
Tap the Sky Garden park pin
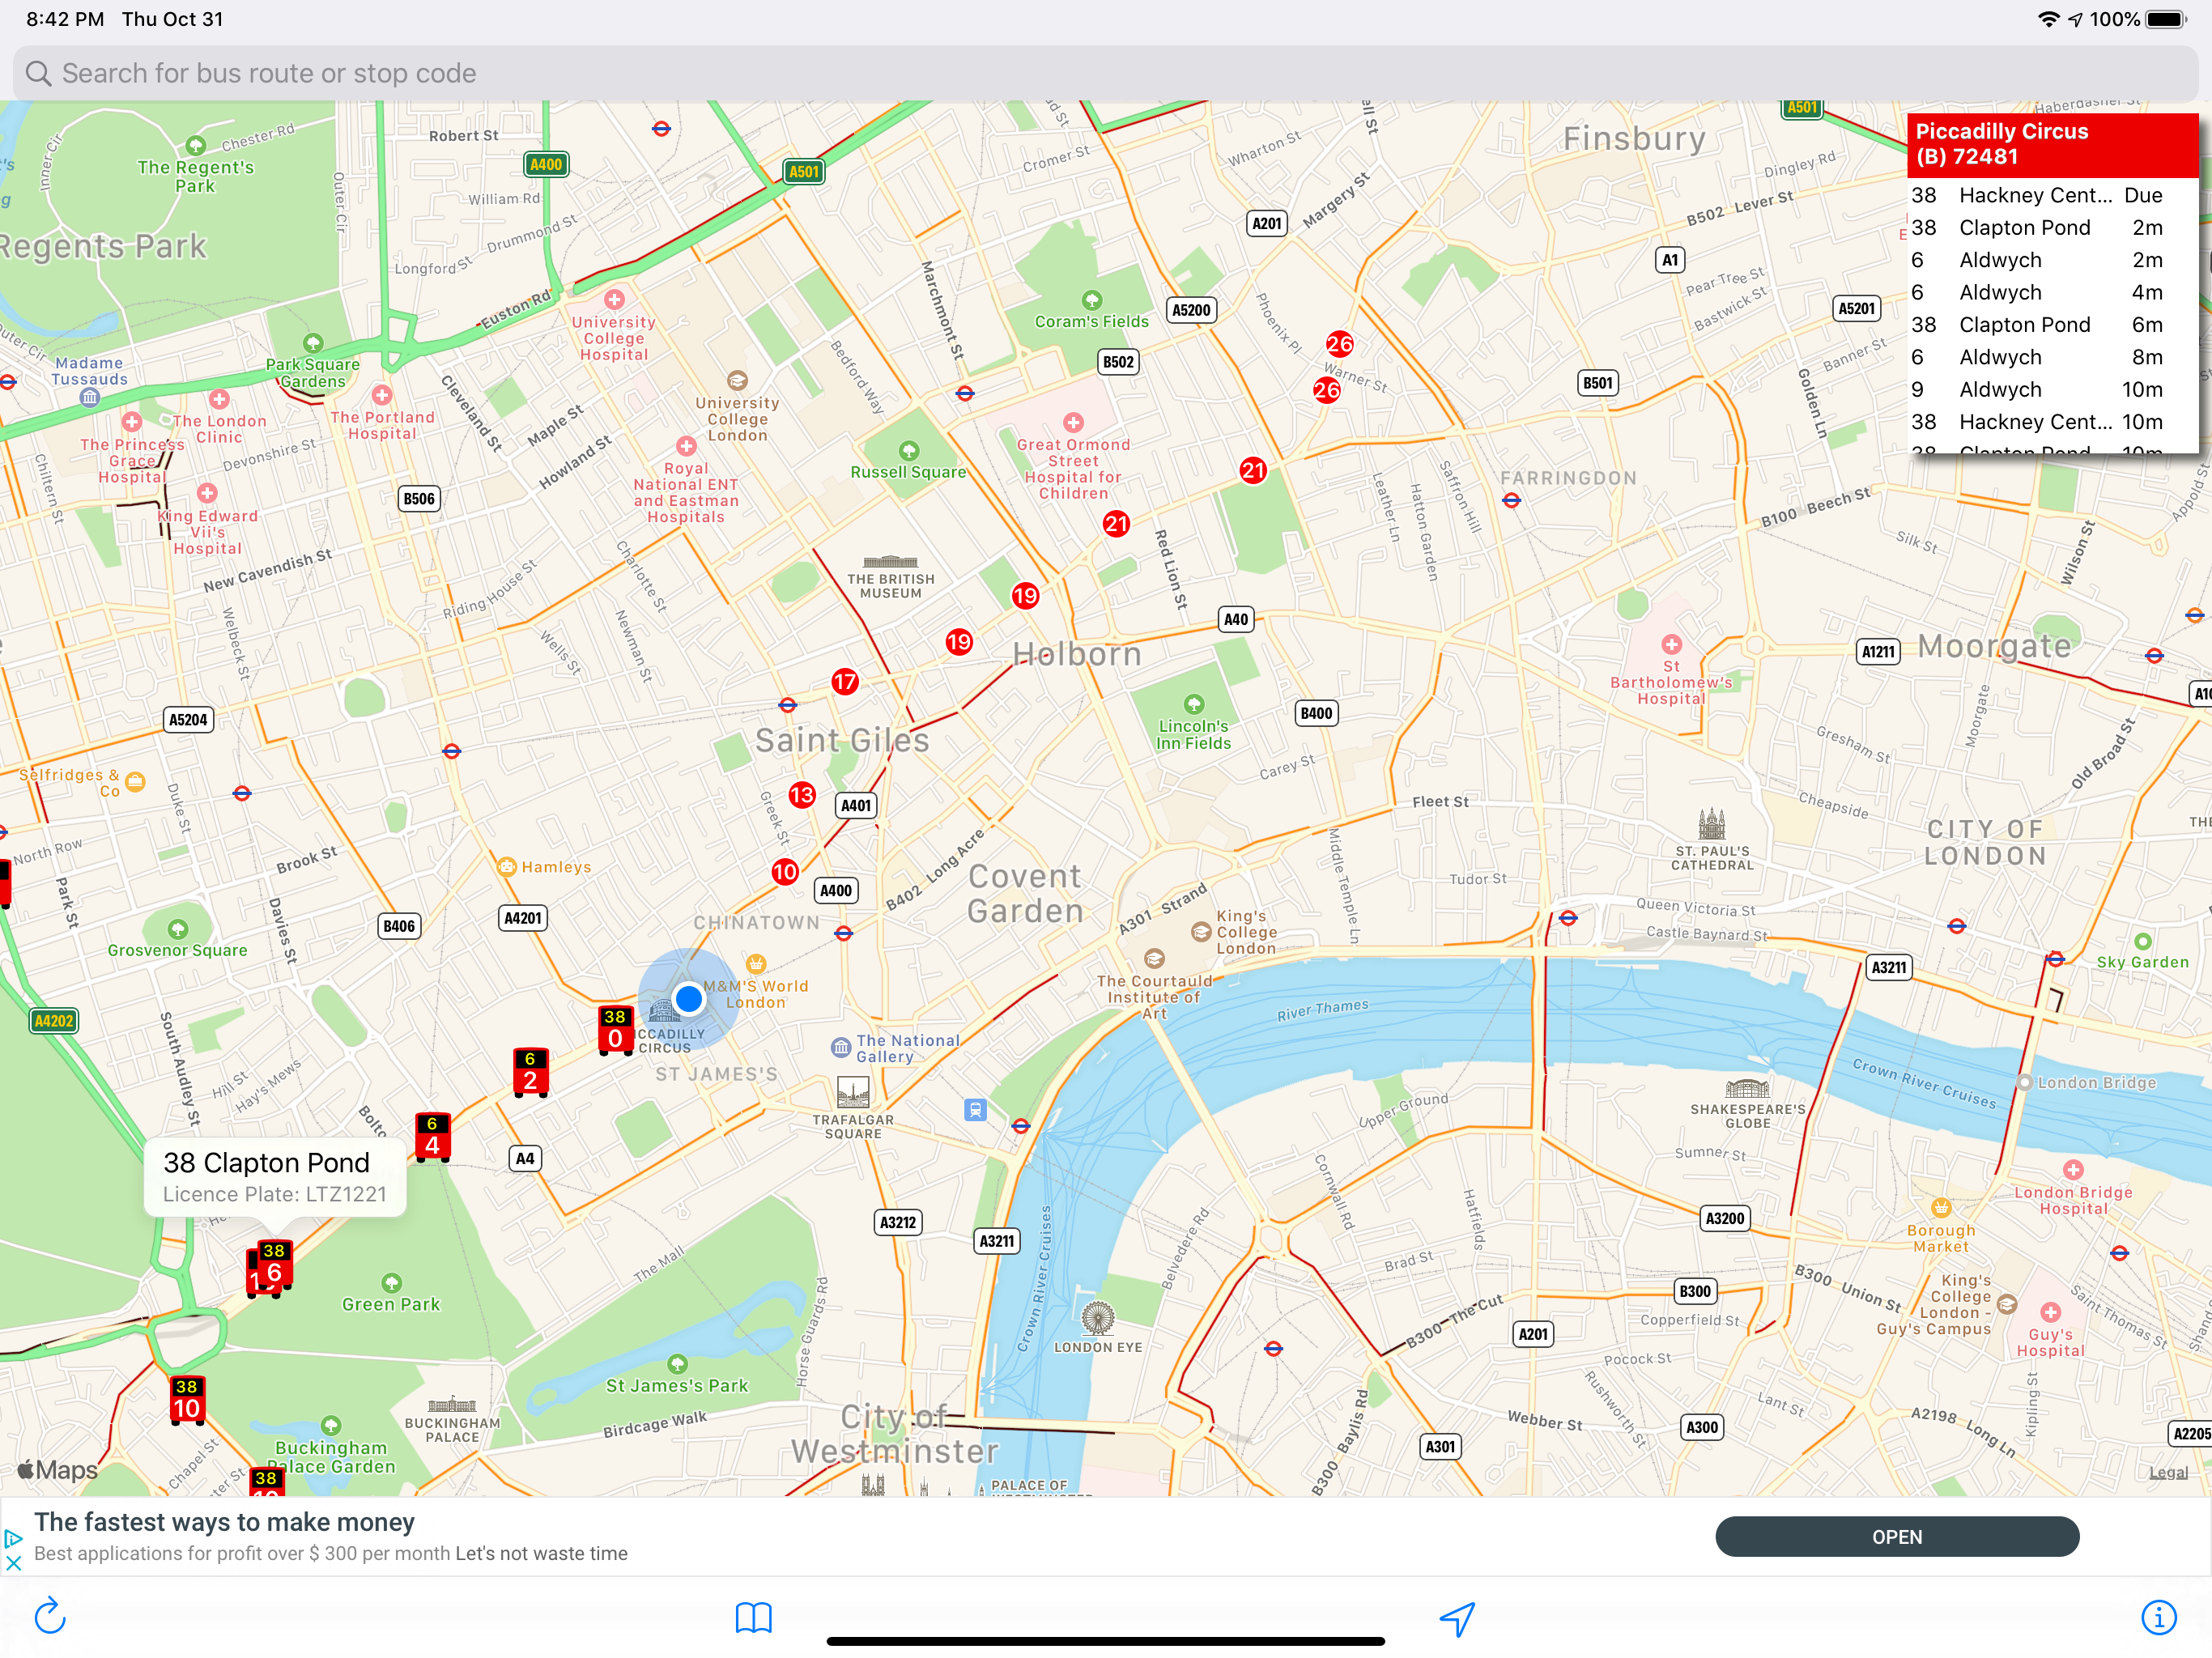click(2142, 941)
